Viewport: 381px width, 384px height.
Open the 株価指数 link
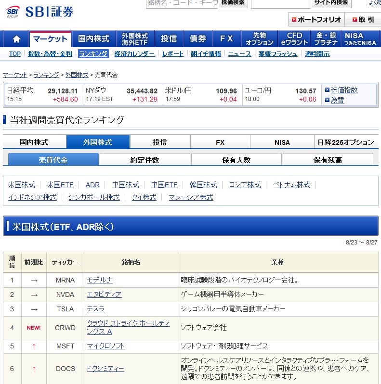click(x=344, y=90)
